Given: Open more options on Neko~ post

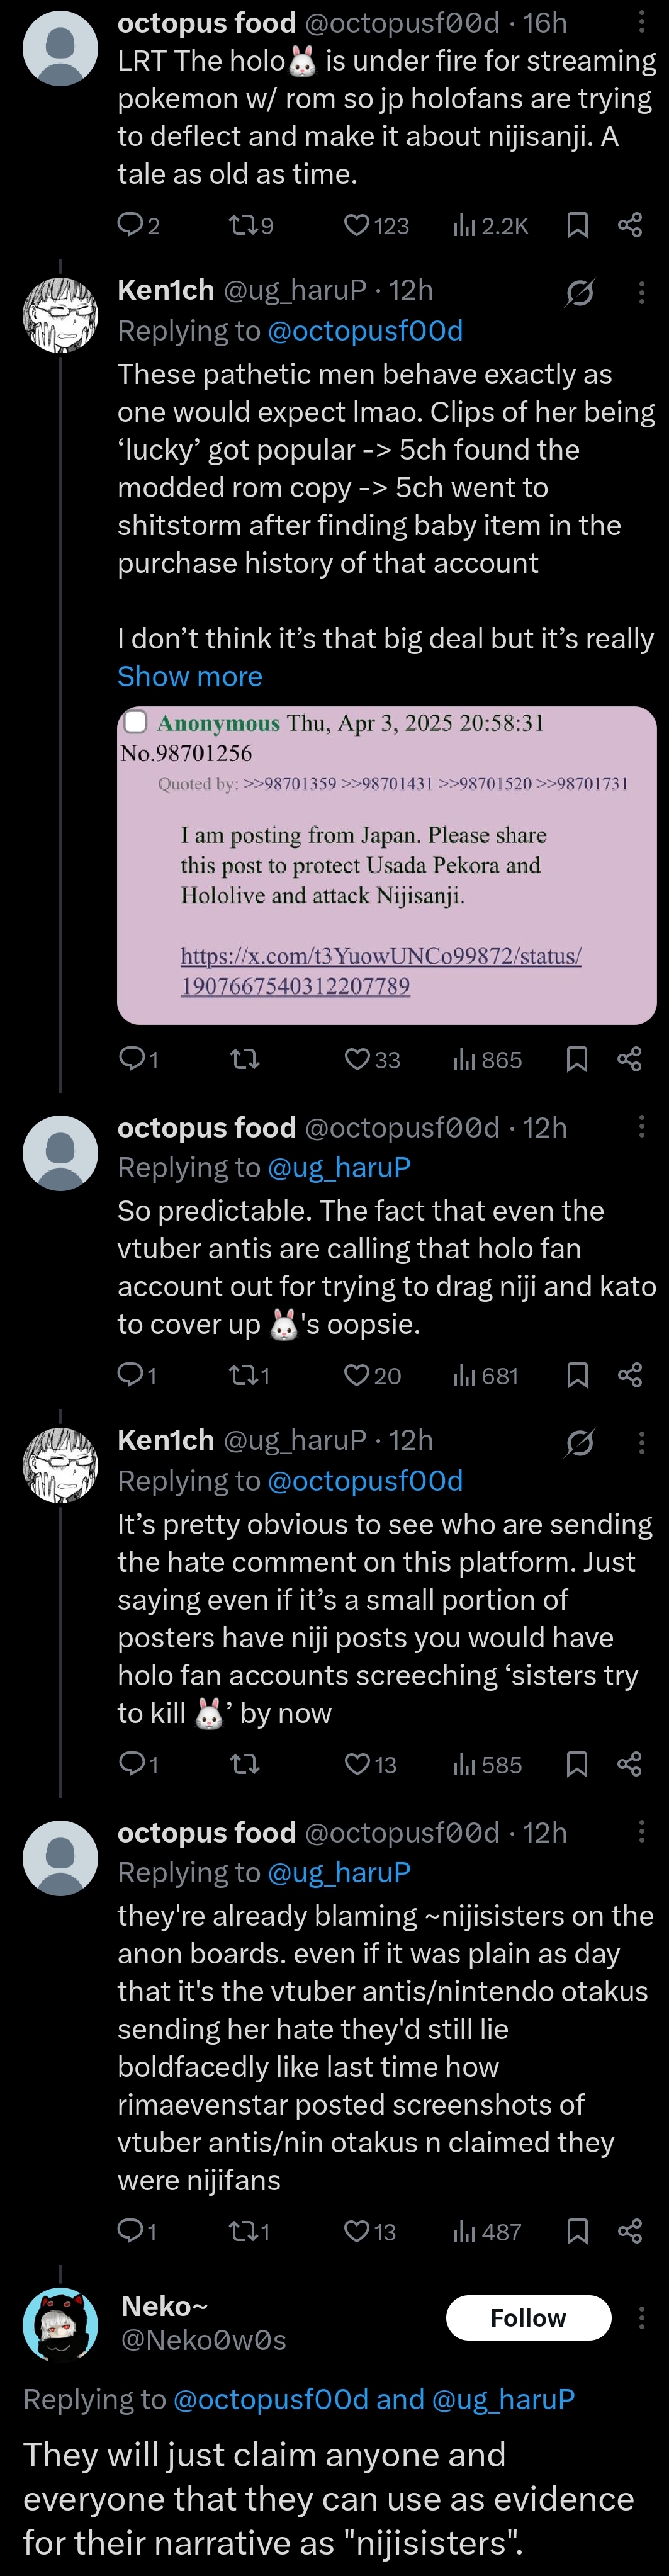Looking at the screenshot, I should coord(641,2317).
